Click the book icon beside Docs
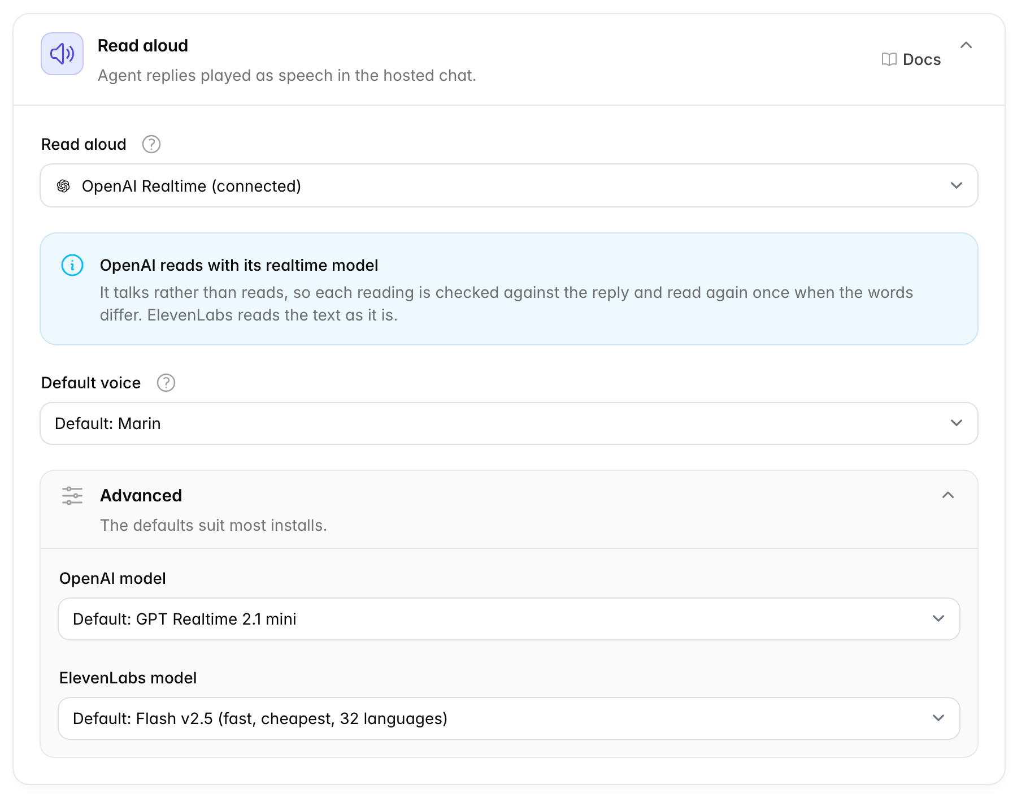 (889, 59)
